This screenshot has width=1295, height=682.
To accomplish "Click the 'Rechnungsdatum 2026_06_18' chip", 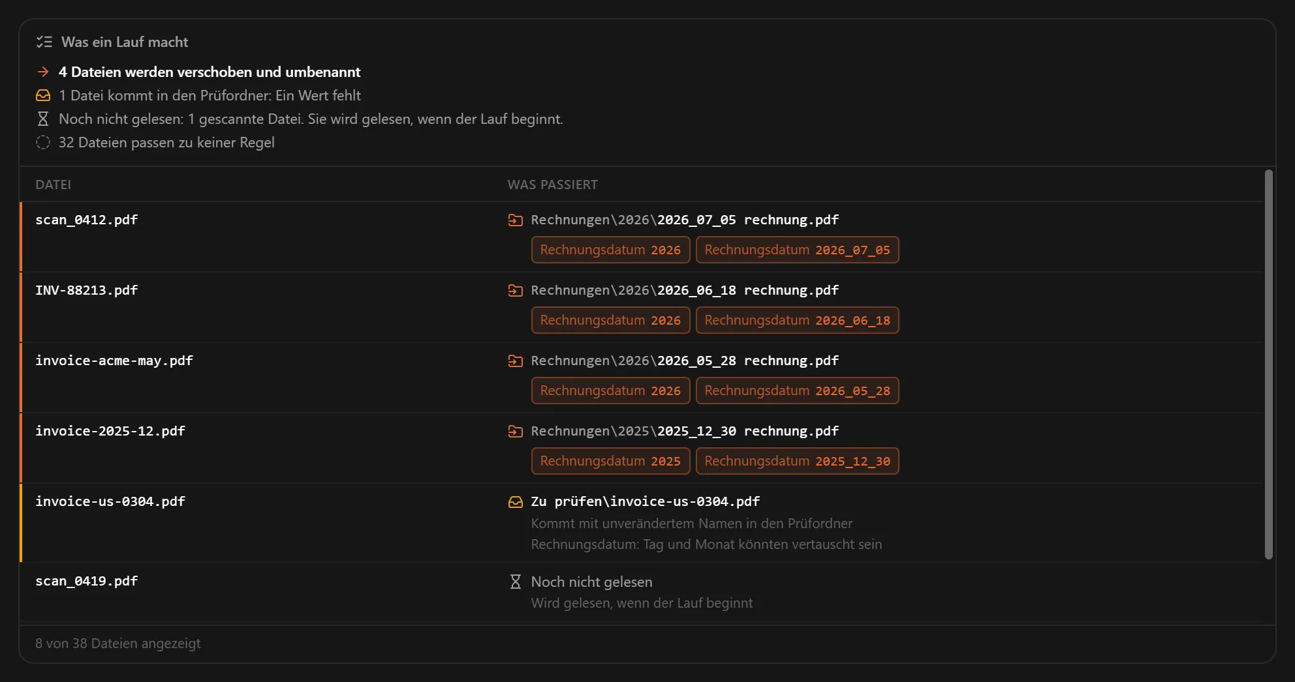I will coord(797,320).
